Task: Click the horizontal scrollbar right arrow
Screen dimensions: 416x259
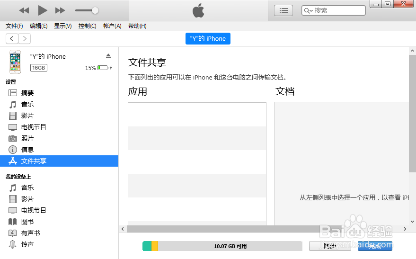Action: tap(405, 229)
